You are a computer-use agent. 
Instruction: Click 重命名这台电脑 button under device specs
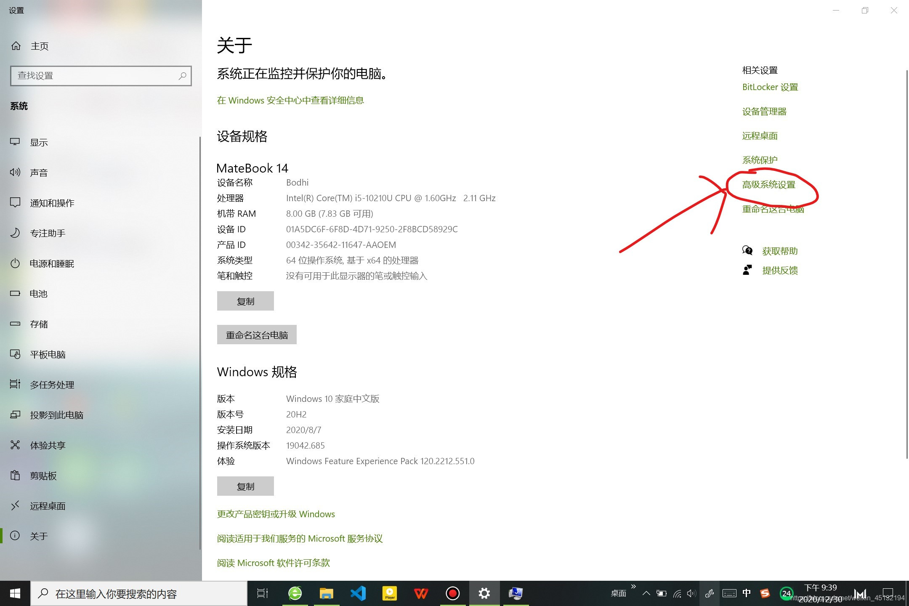point(257,335)
